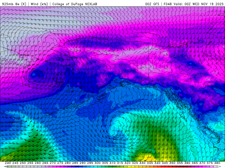Click the "Wind (kts)" header label
The image size is (225, 168).
click(39, 4)
